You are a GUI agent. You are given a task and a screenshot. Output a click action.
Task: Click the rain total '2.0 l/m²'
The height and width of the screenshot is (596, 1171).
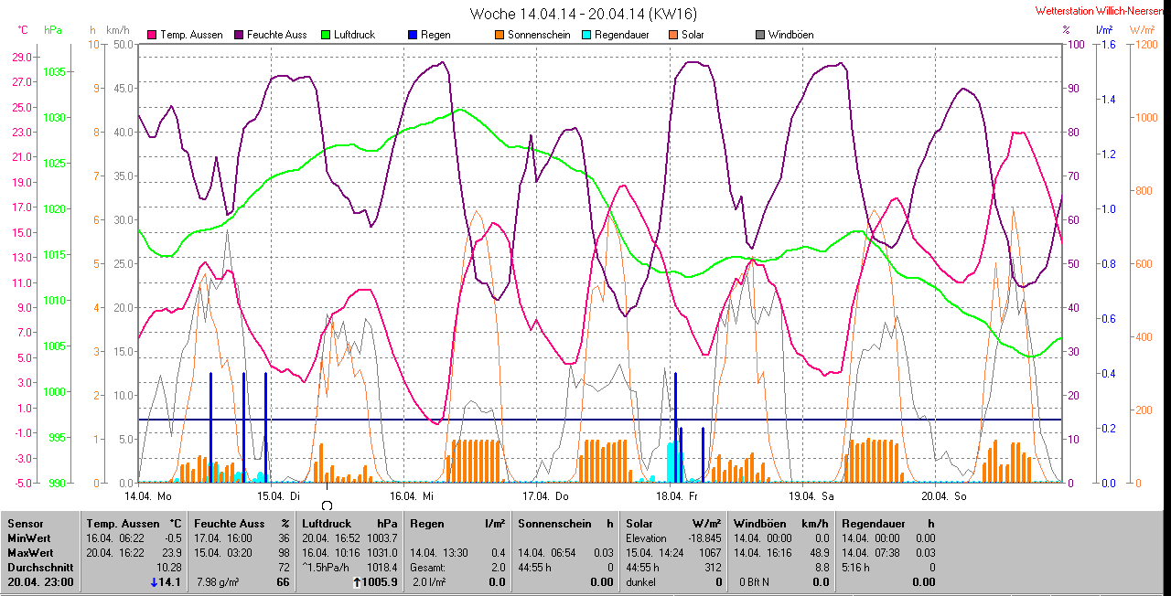[428, 582]
